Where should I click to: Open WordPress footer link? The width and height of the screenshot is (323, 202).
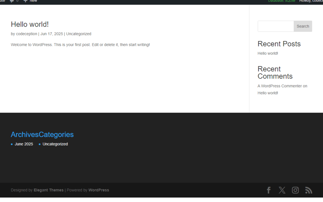point(99,190)
